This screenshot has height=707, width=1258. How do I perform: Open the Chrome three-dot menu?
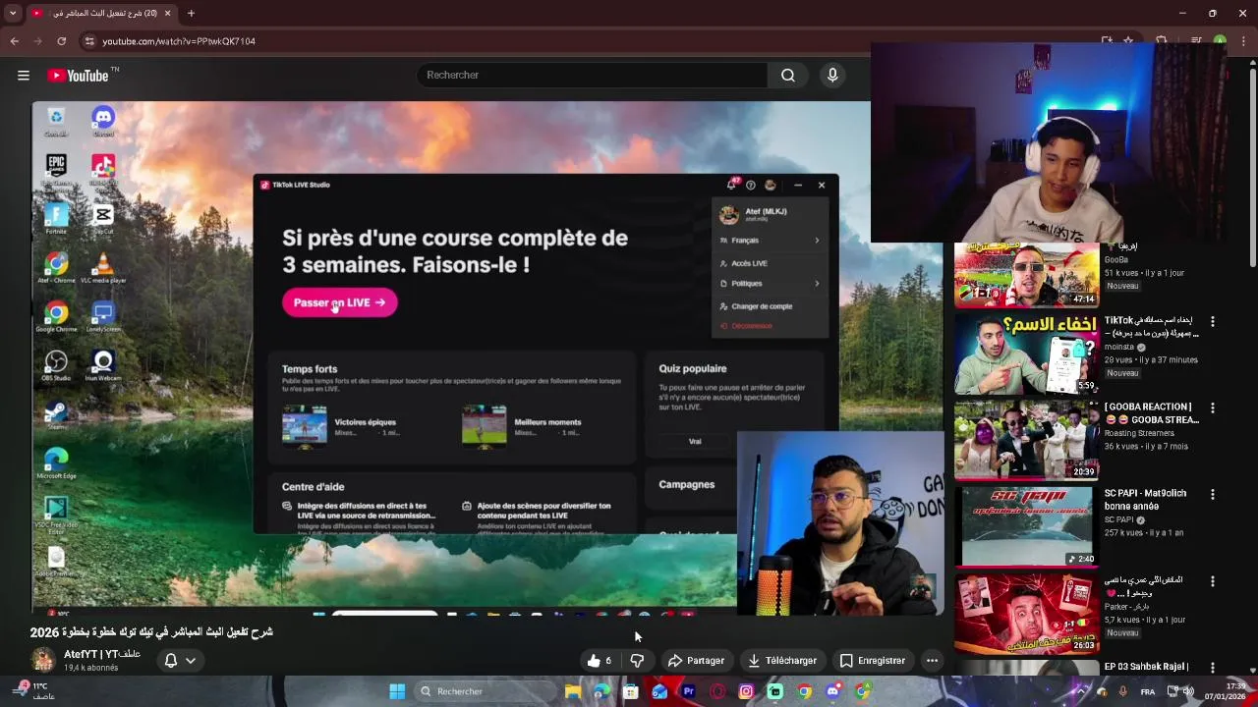pyautogui.click(x=1243, y=41)
